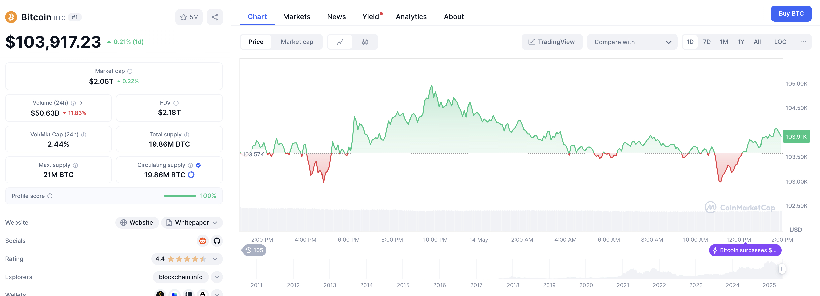Image resolution: width=820 pixels, height=296 pixels.
Task: Toggle LOG scale on chart
Action: click(x=780, y=42)
